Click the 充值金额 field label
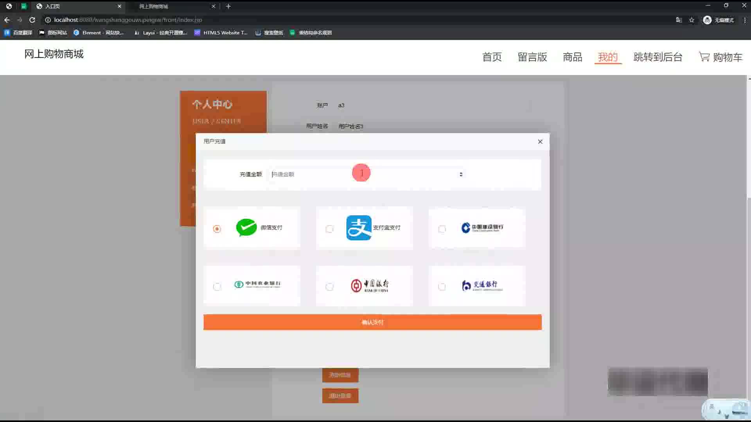Screen dimensions: 751x422 click(x=251, y=174)
